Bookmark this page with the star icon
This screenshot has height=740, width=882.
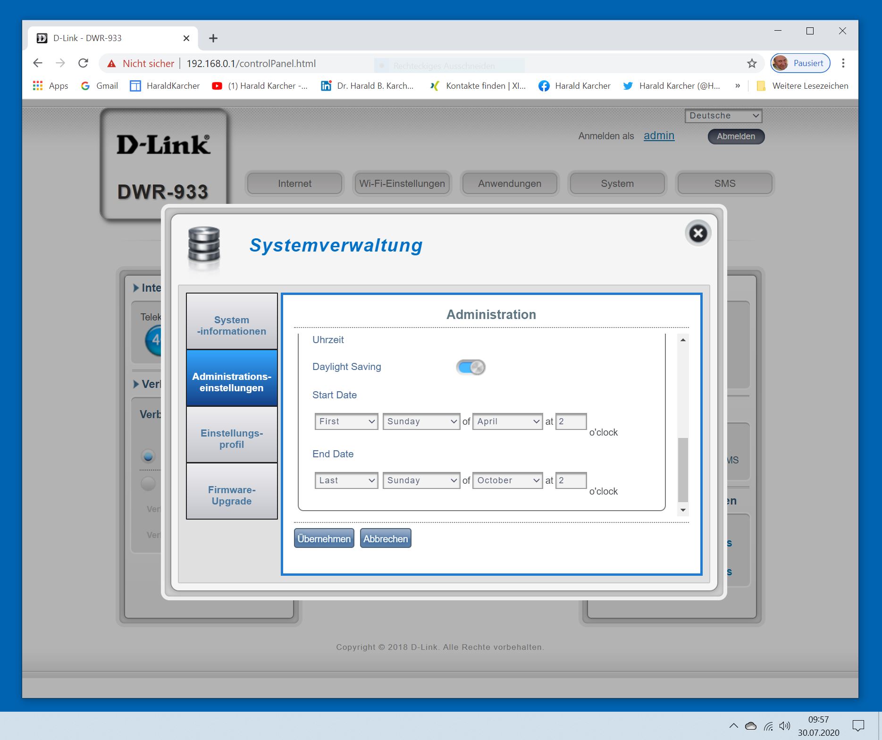pyautogui.click(x=752, y=63)
